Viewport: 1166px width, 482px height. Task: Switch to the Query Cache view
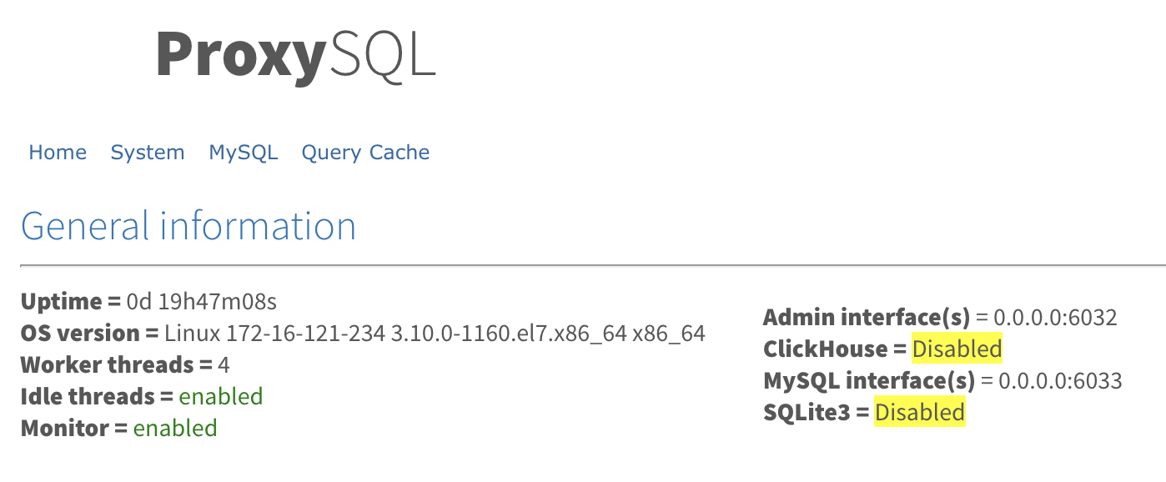coord(365,153)
